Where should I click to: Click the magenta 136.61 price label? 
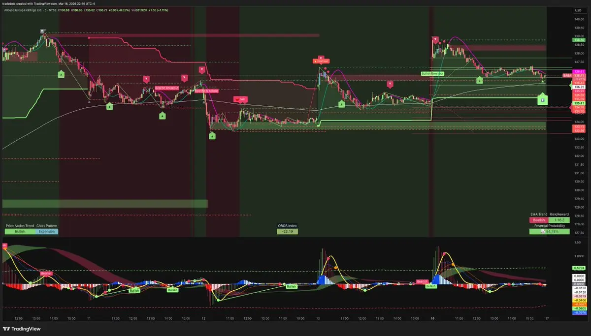[578, 71]
